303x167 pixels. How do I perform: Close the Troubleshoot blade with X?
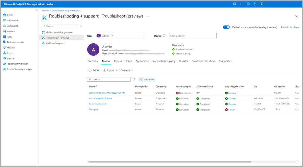tap(296, 16)
